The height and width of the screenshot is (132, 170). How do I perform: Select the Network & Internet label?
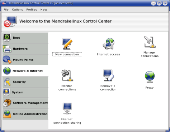point(28,71)
